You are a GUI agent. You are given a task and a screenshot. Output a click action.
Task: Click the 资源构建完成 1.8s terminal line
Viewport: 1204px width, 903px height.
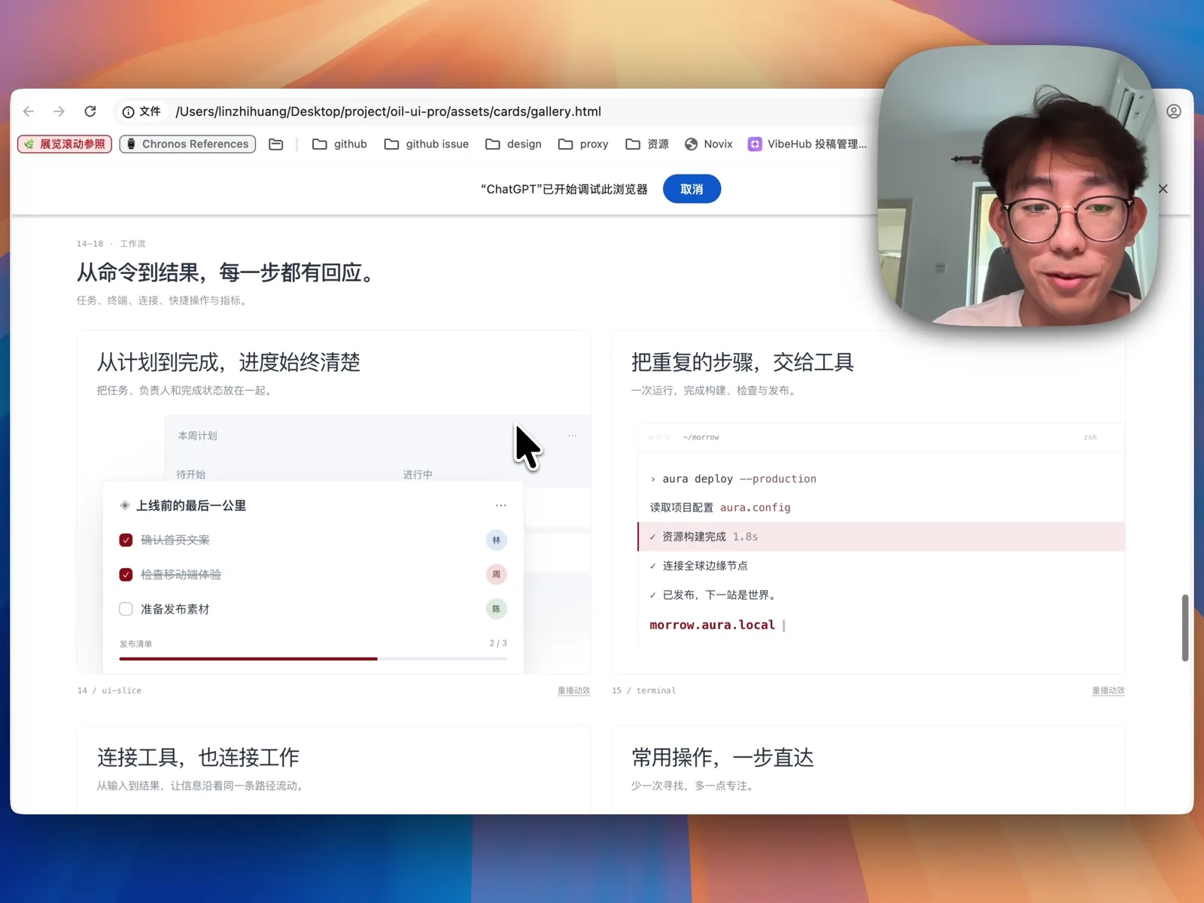click(881, 537)
